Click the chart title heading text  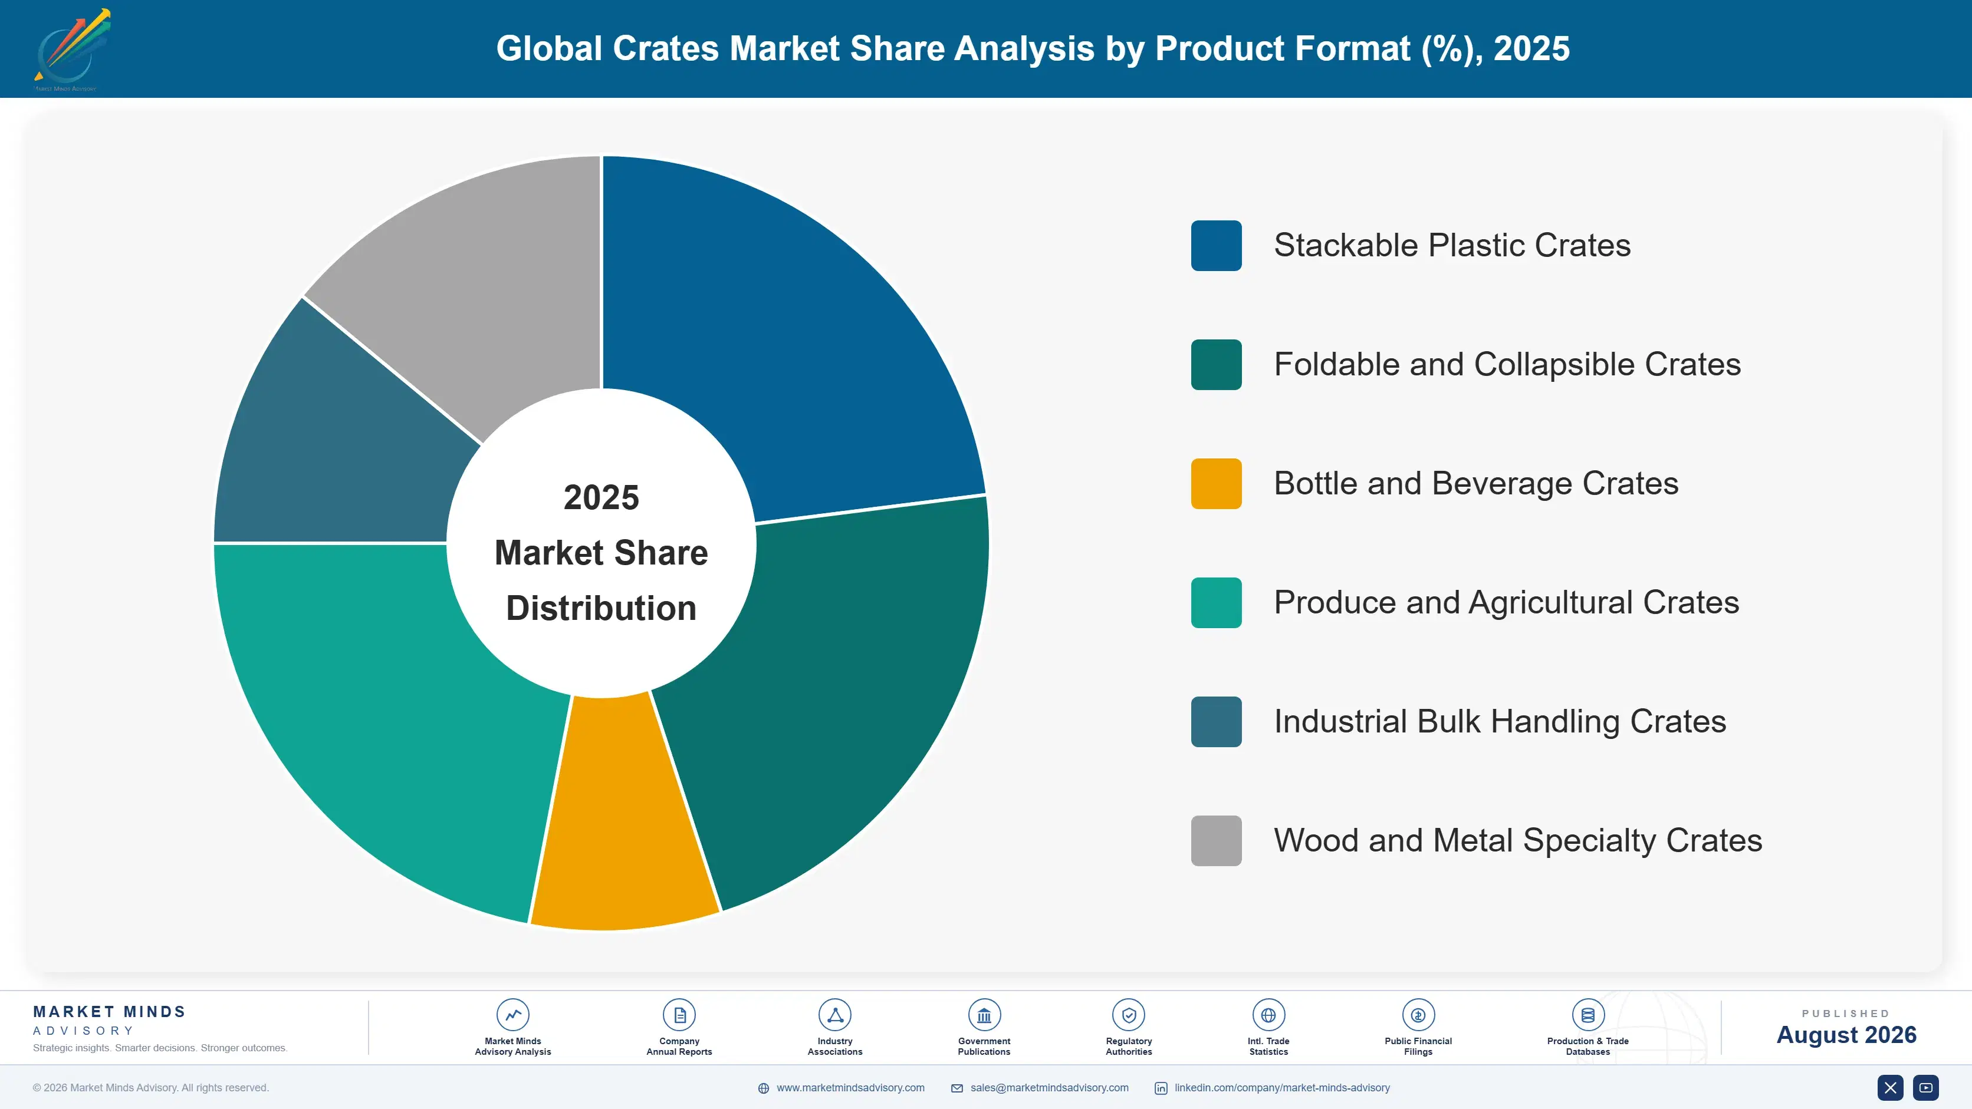coord(1033,49)
